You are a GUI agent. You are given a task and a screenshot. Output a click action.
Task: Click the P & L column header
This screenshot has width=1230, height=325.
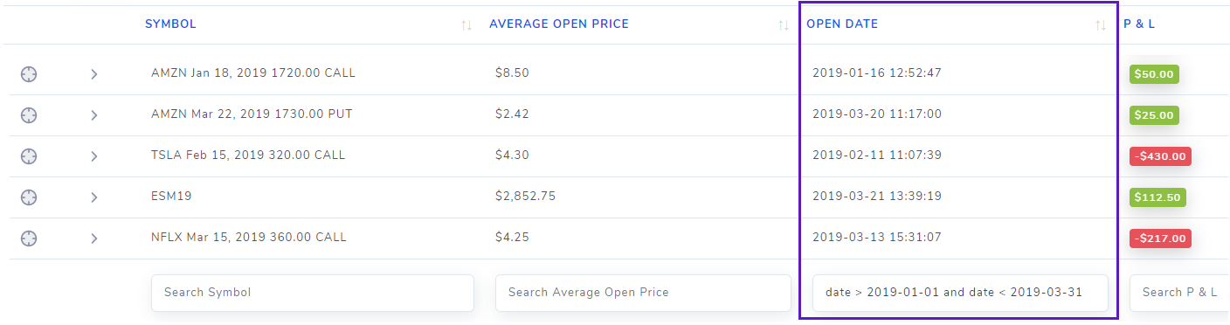(x=1139, y=24)
